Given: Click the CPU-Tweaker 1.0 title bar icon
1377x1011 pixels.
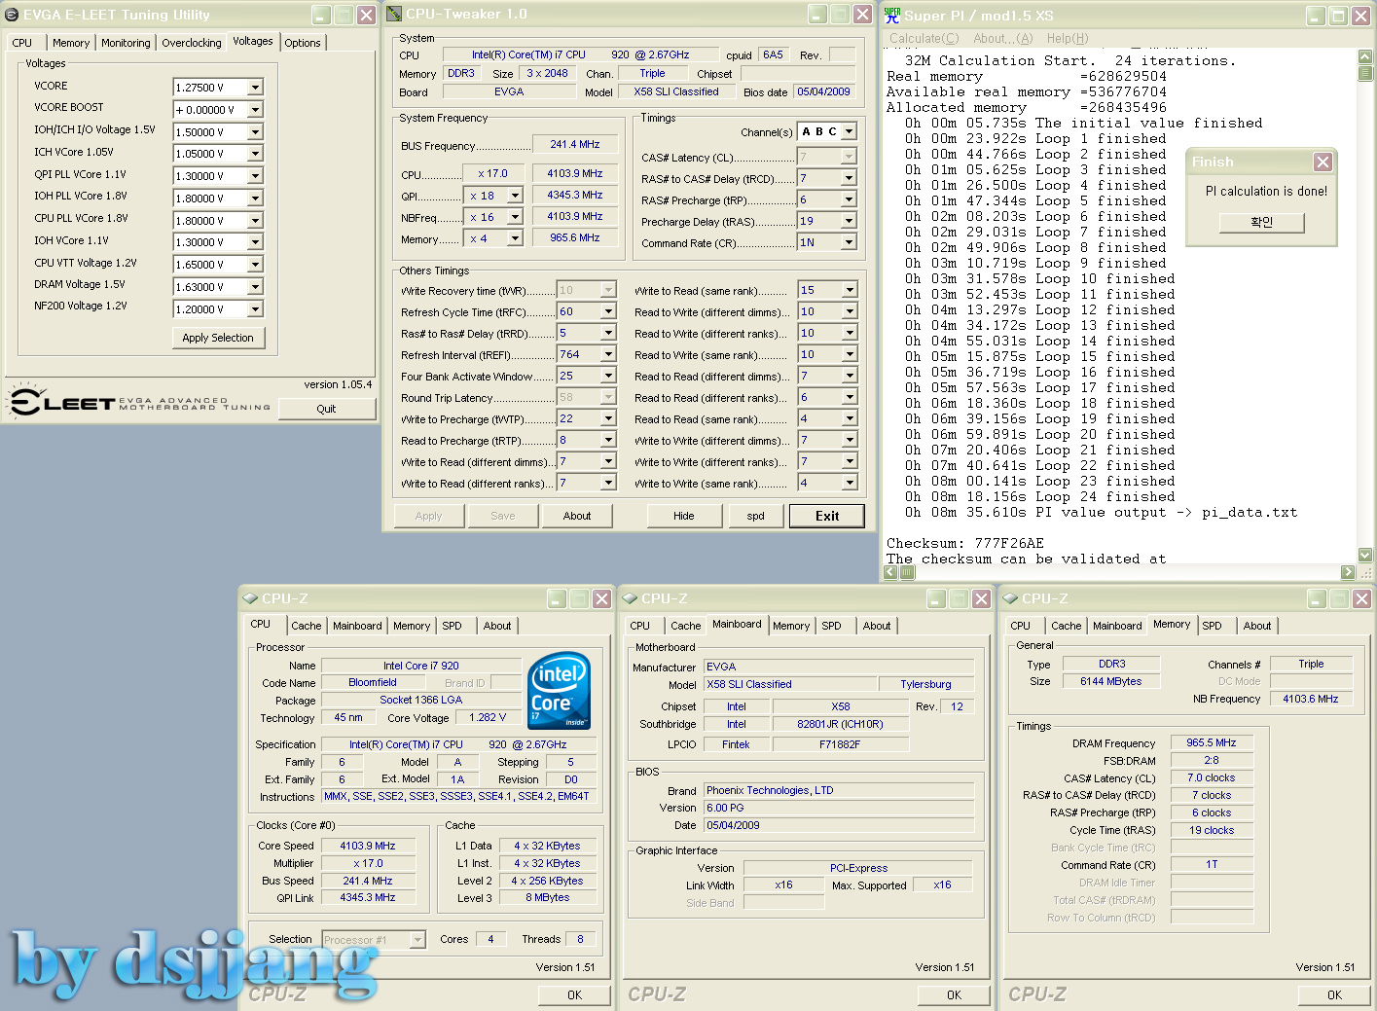Looking at the screenshot, I should click(x=394, y=14).
